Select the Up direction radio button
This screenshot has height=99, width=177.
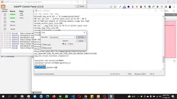click(x=63, y=44)
